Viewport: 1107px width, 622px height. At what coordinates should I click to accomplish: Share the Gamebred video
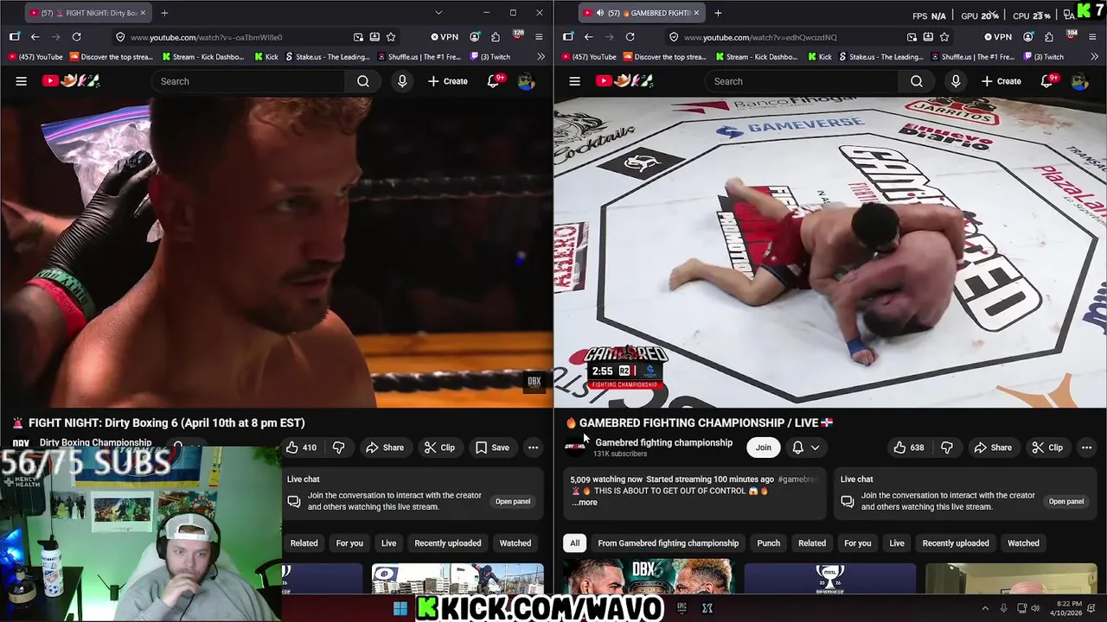(x=992, y=447)
